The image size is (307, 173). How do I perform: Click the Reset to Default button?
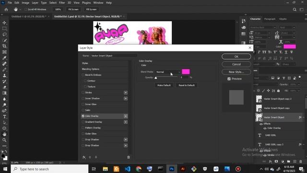(x=187, y=86)
